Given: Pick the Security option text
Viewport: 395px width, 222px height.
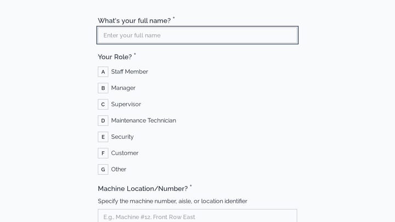Looking at the screenshot, I should click(x=122, y=137).
